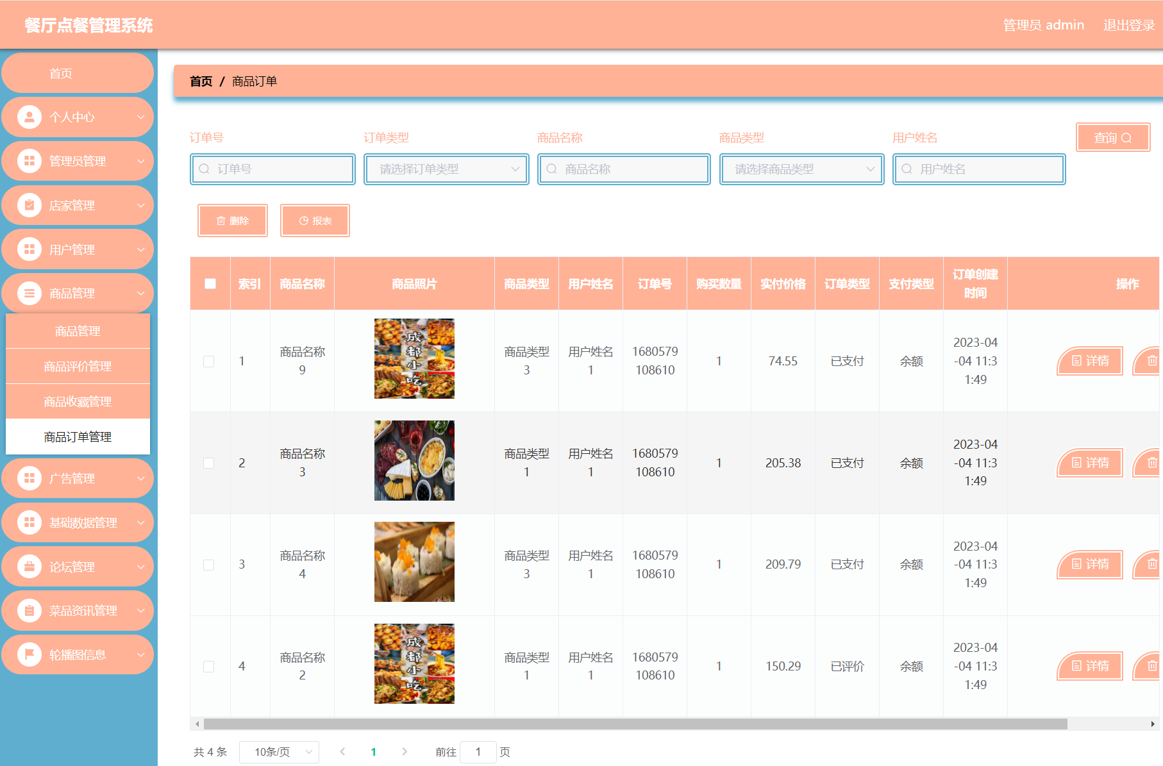Open the 商品评价管理 submenu item

[x=78, y=367]
